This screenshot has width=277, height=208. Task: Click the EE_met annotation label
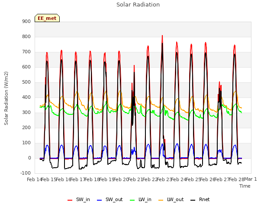pyautogui.click(x=47, y=18)
